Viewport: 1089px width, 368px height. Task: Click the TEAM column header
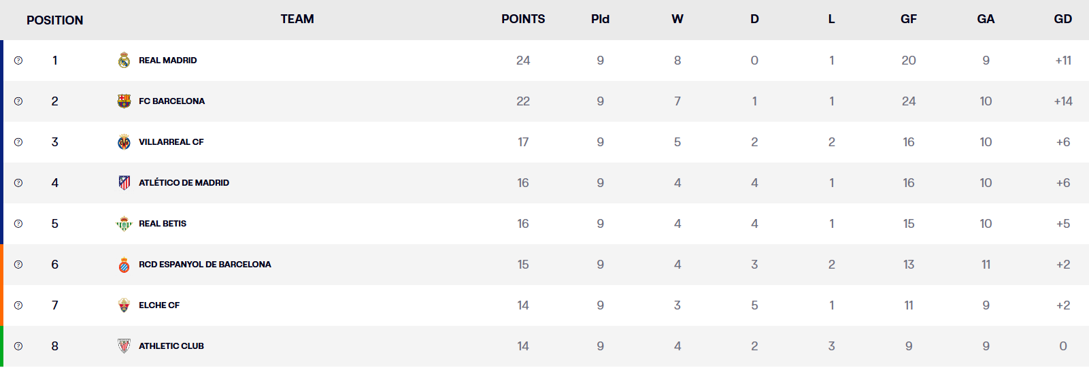[297, 19]
